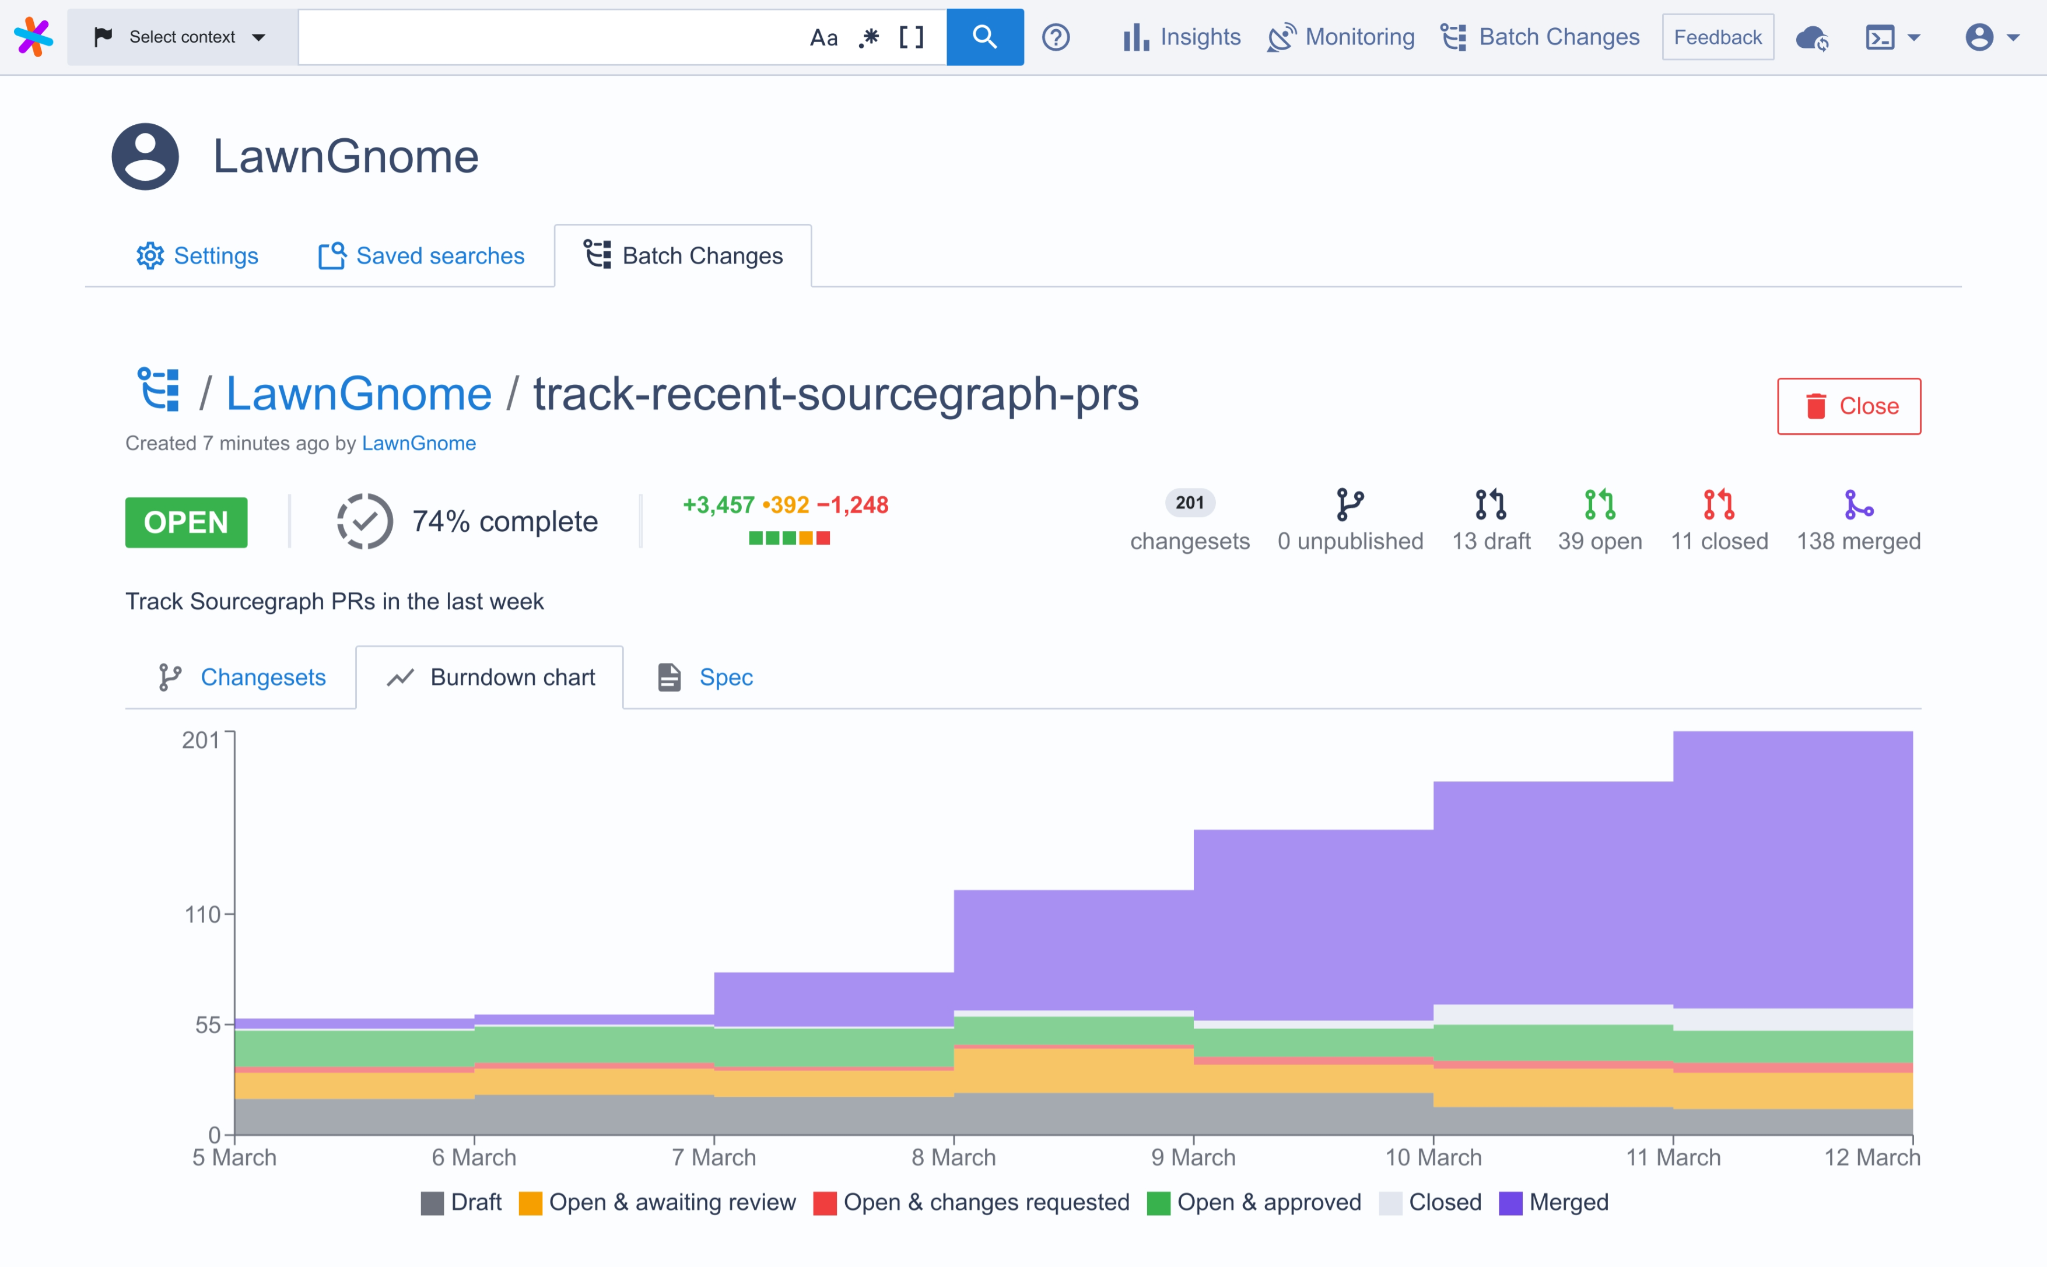The image size is (2047, 1267).
Task: Open Monitoring in the top navigation
Action: tap(1341, 37)
